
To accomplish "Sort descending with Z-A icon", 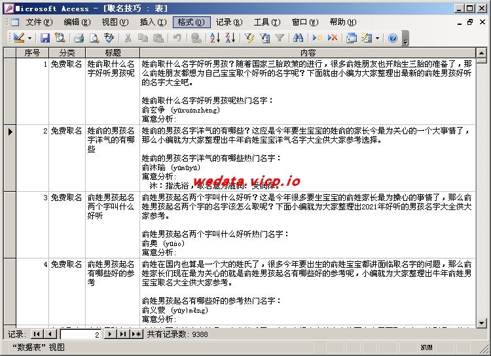I will coord(230,38).
